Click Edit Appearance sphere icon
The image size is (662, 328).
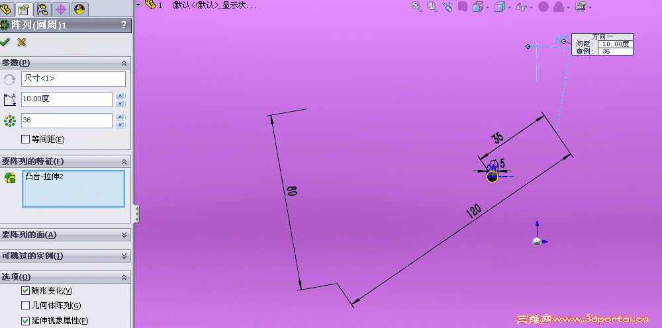tap(544, 7)
